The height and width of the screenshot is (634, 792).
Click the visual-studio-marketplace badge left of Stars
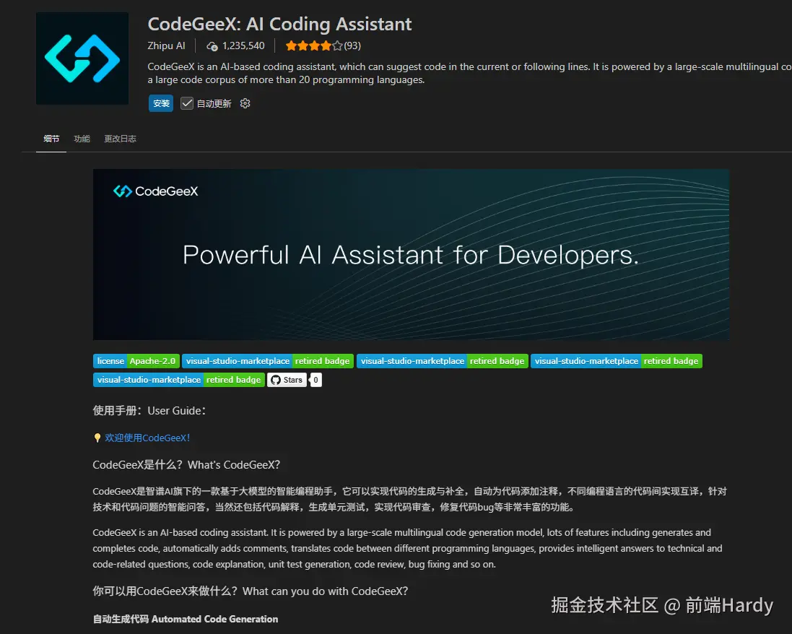(179, 380)
